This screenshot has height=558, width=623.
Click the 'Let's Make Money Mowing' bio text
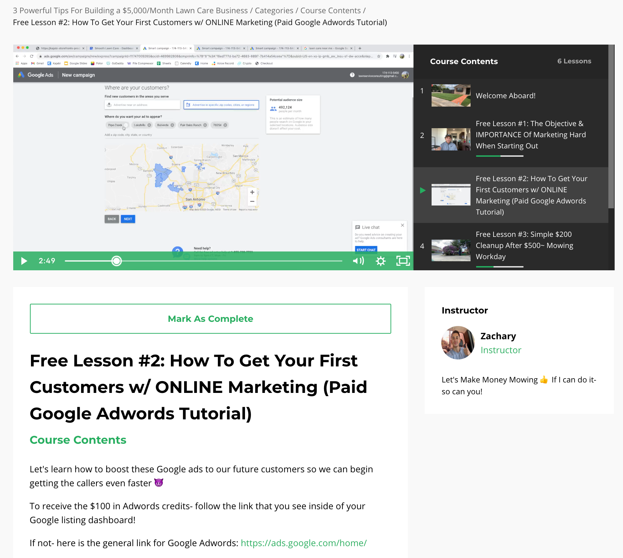point(519,386)
